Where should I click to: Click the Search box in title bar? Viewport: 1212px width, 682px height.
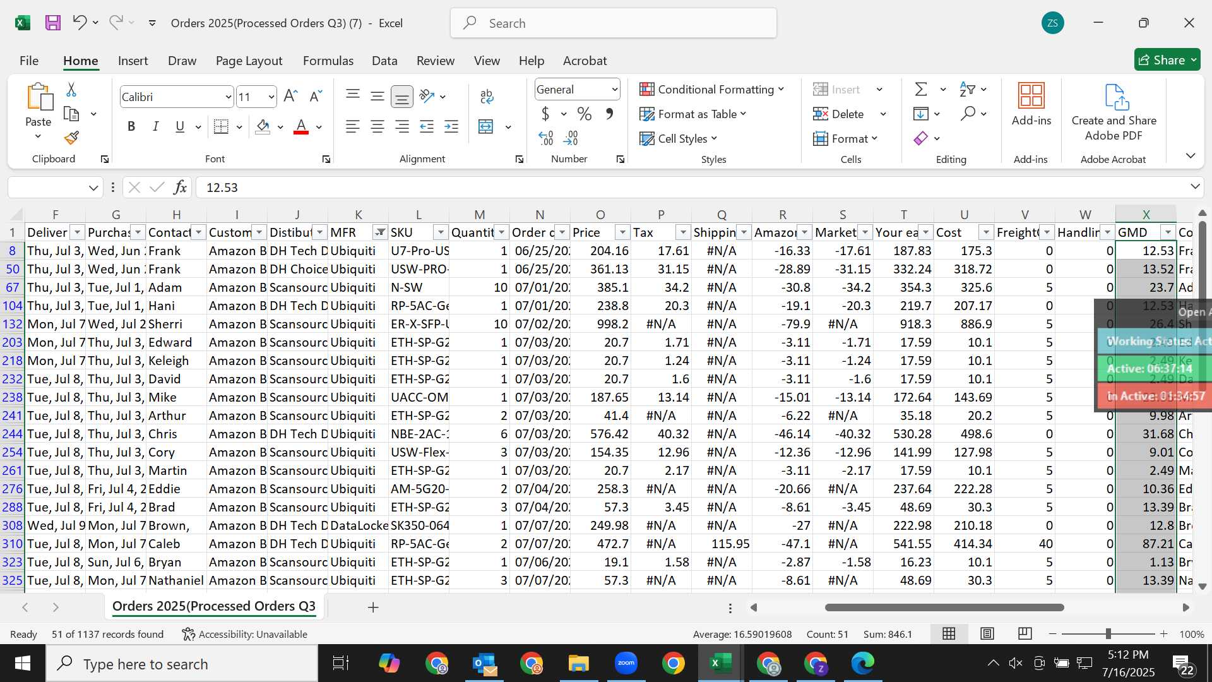(x=614, y=23)
